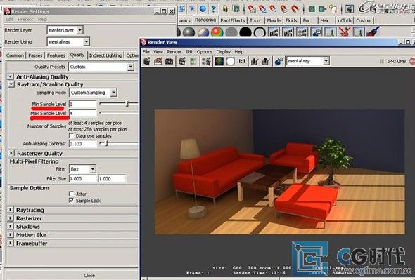
Task: Click the 1:1 real size icon
Action: (x=242, y=61)
